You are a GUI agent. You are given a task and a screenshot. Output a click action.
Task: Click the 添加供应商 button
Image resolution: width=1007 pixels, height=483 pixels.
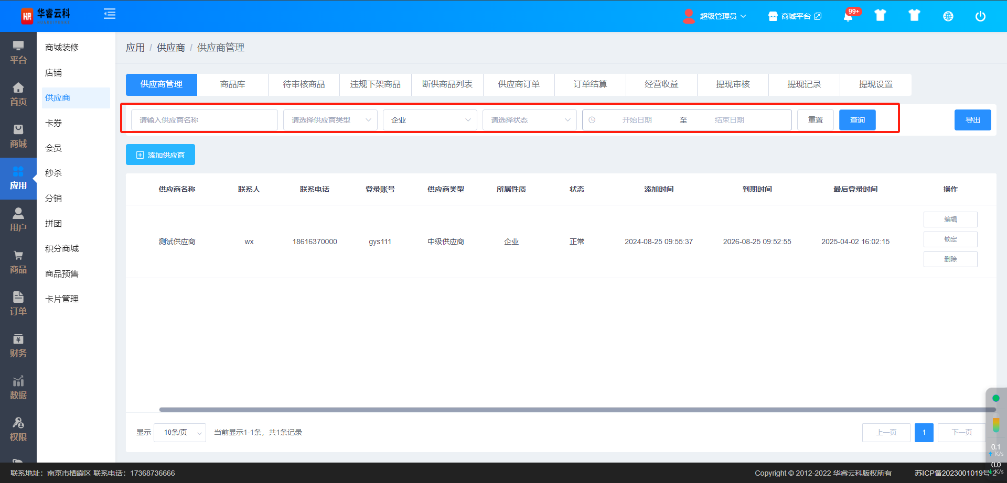[160, 155]
